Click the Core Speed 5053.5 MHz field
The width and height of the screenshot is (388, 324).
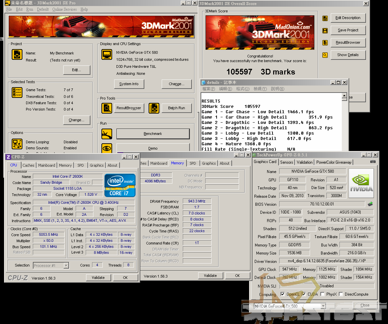pos(49,234)
